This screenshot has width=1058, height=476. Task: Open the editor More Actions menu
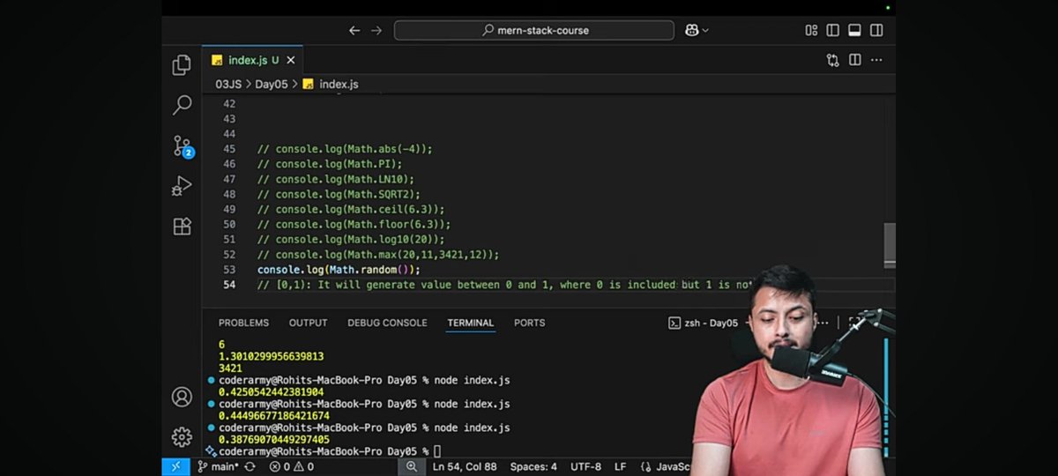[x=876, y=60]
